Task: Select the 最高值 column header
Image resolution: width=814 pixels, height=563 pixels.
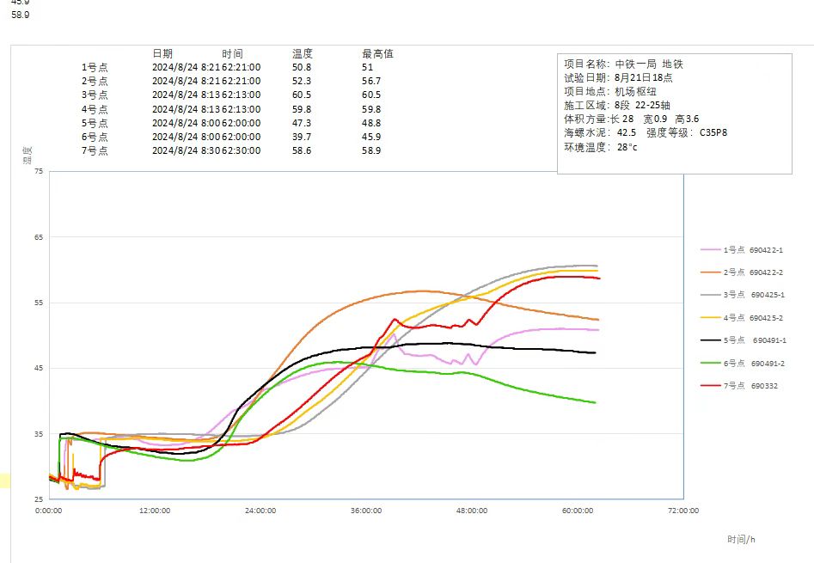Action: click(x=377, y=53)
